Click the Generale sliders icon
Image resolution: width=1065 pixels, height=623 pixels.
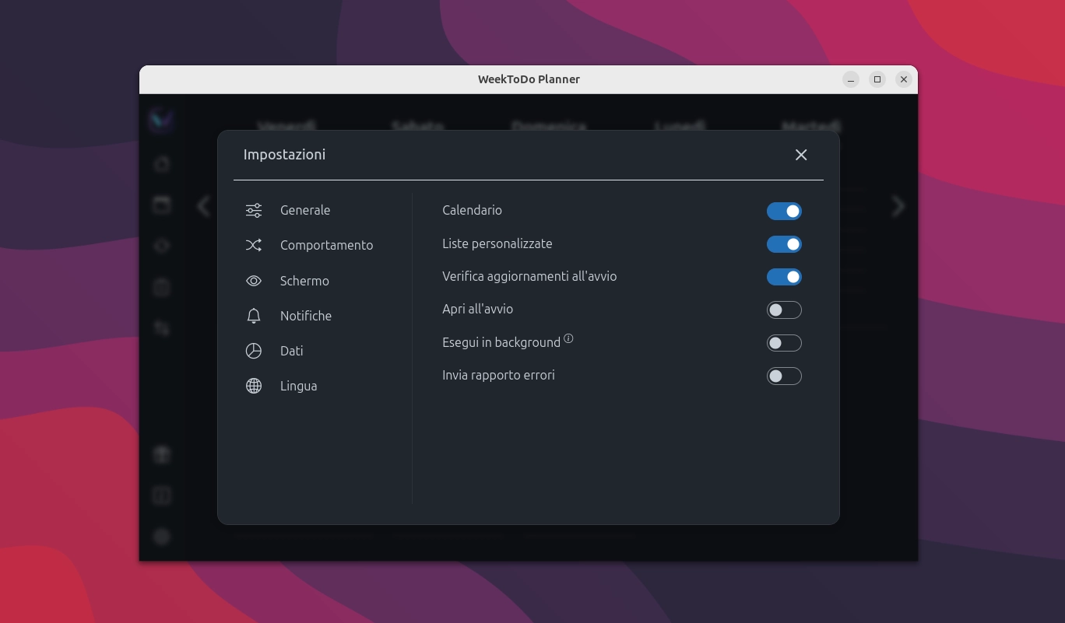[254, 210]
